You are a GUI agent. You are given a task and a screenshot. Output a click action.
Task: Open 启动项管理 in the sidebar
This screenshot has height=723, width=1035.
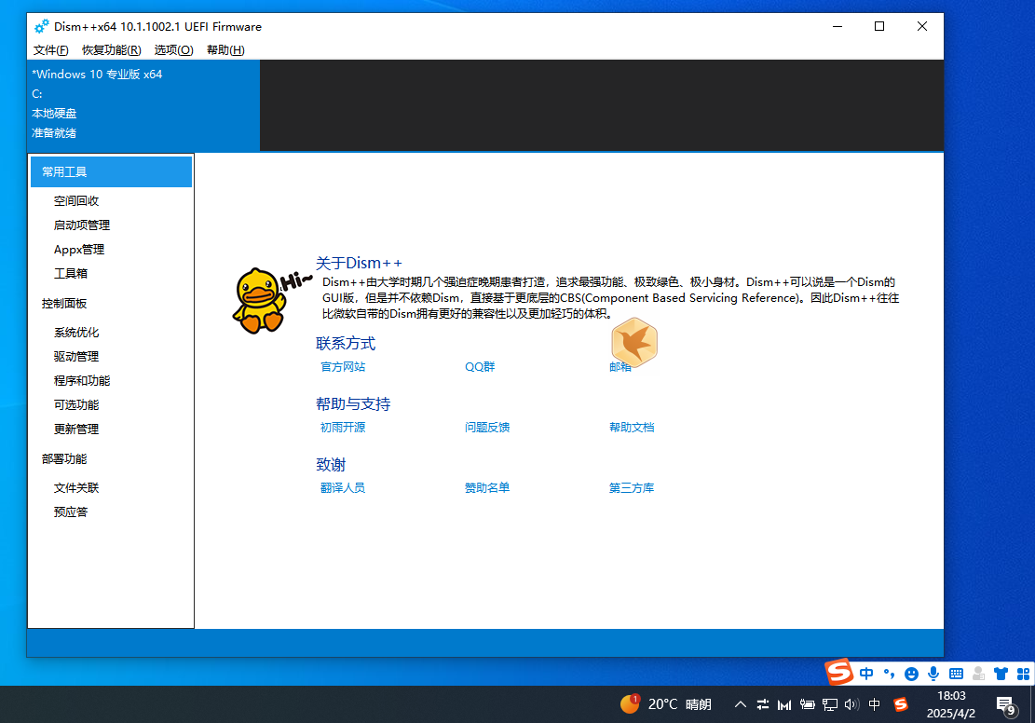point(82,225)
